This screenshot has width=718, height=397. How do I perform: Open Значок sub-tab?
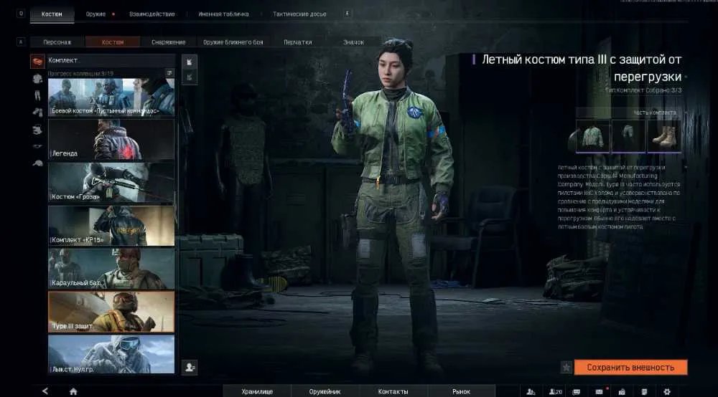[353, 42]
